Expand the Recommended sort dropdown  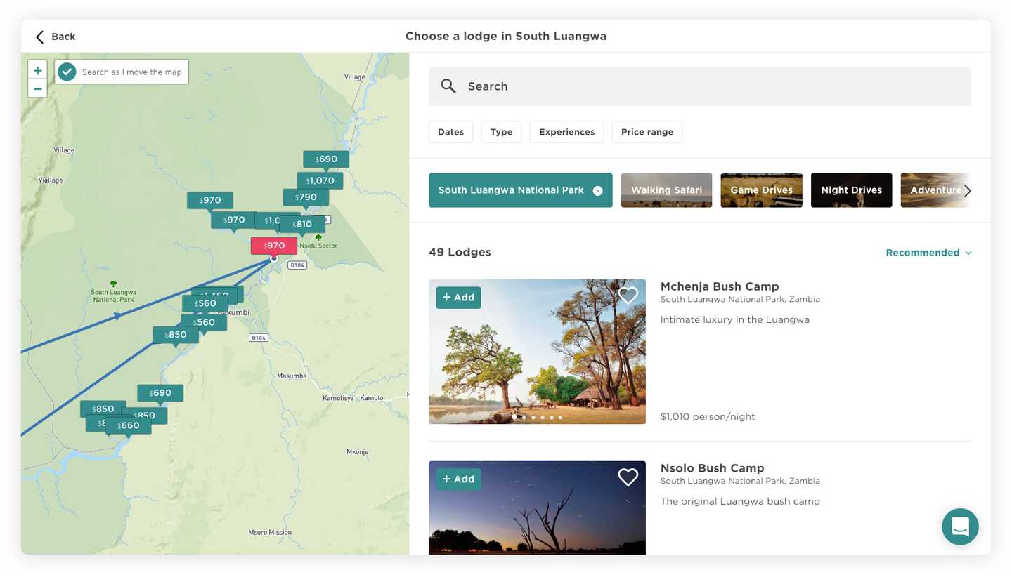click(928, 253)
